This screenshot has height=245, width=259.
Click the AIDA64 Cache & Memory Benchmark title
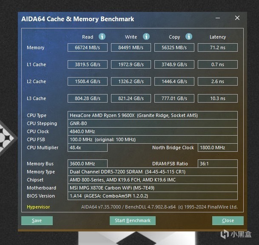tap(78, 19)
